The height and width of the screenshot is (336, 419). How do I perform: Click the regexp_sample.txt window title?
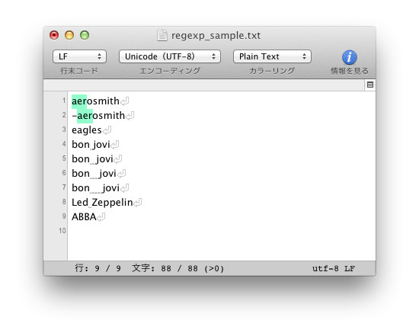coord(216,35)
